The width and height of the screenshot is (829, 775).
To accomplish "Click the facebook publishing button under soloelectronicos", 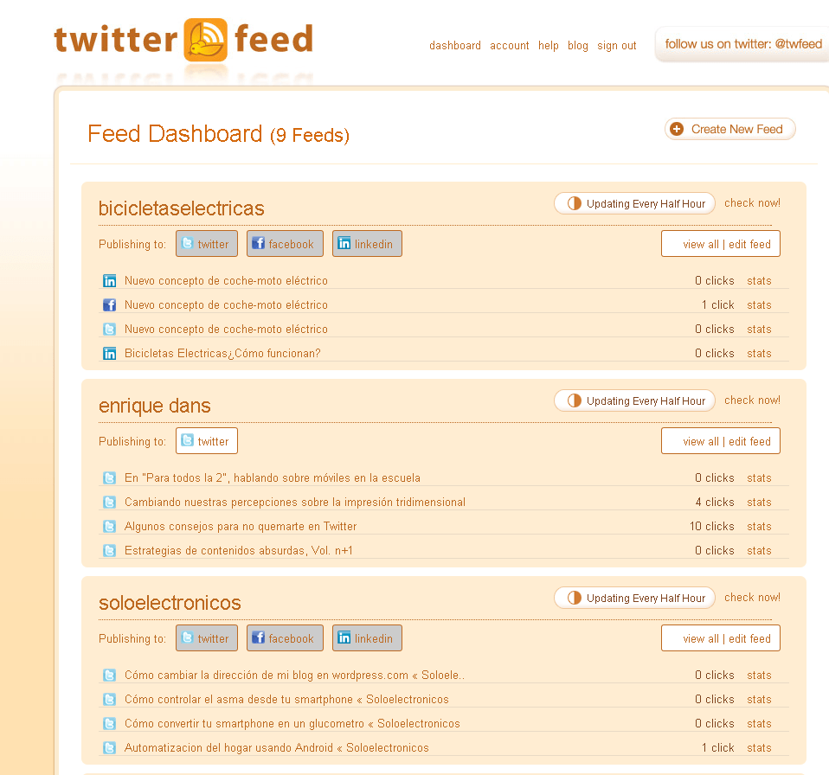I will click(x=285, y=637).
